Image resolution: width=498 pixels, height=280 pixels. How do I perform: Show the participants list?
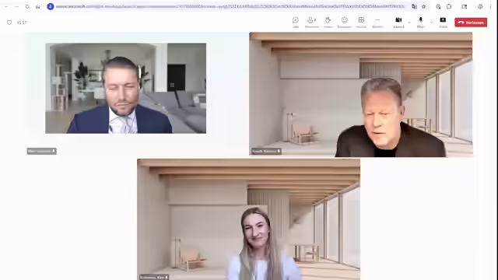pos(311,23)
